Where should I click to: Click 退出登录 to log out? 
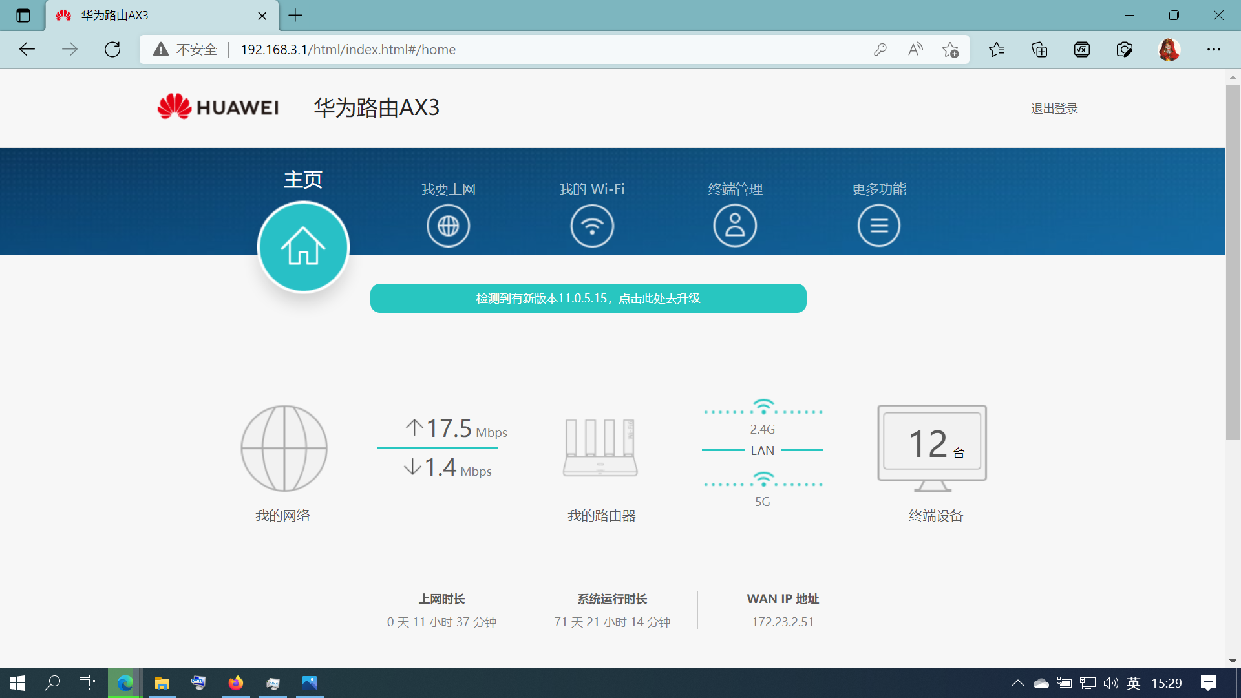click(x=1054, y=108)
